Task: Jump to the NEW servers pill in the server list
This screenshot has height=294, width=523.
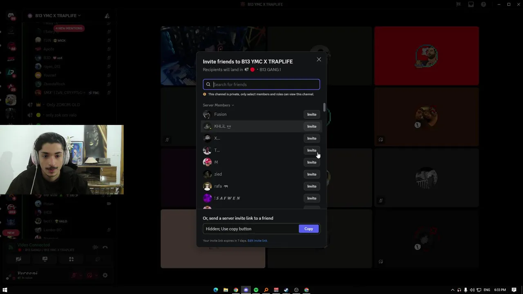Action: 11,233
